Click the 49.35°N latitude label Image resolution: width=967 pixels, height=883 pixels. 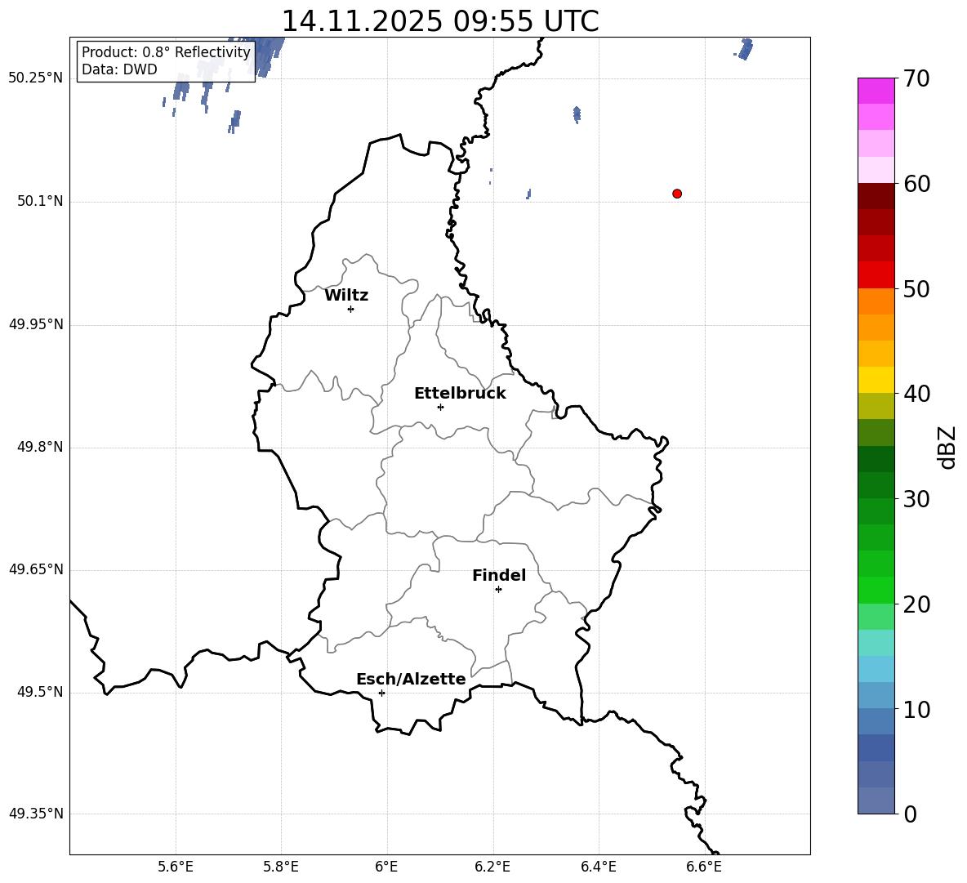36,814
